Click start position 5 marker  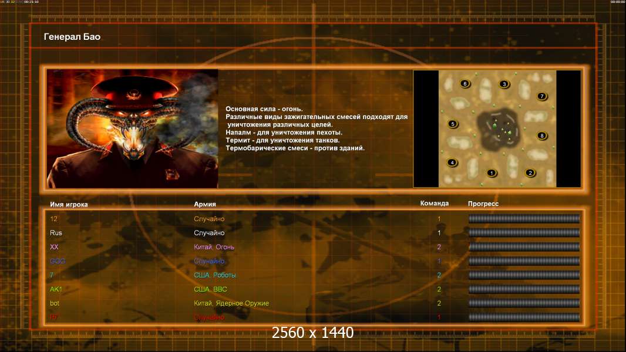(452, 124)
